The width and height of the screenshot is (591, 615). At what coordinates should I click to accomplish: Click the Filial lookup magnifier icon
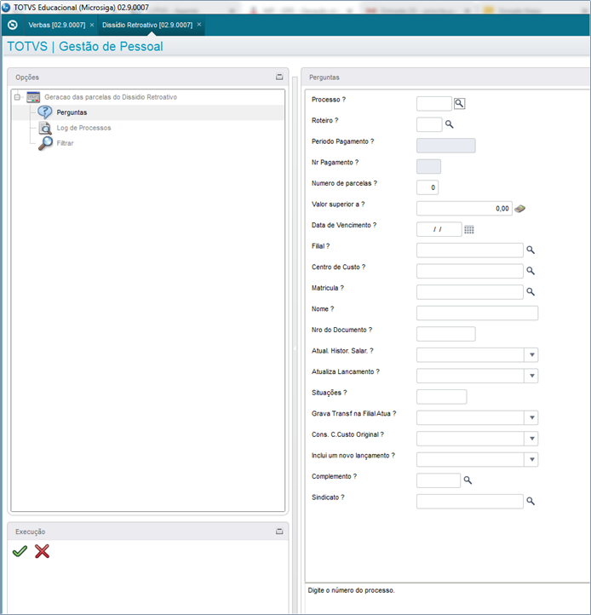[531, 250]
